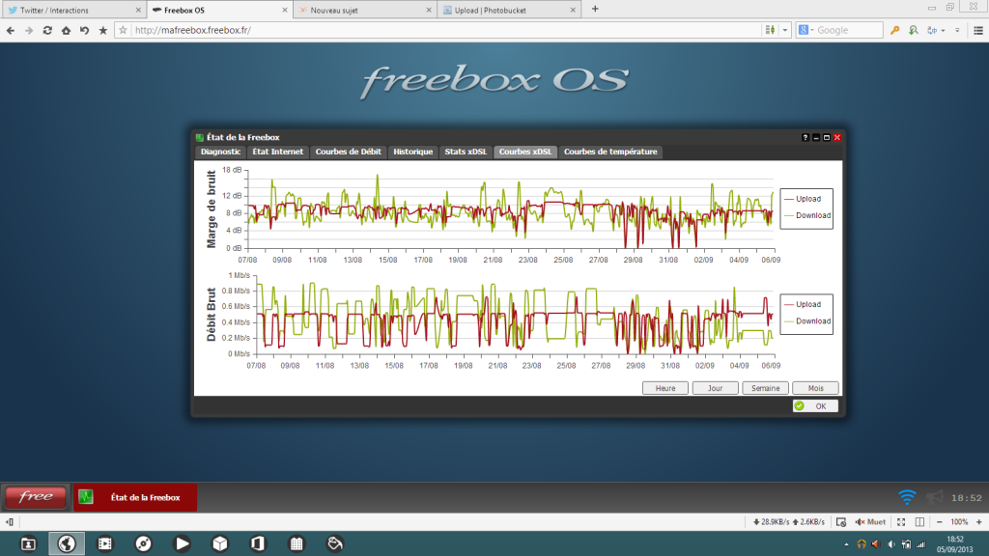This screenshot has height=556, width=989.
Task: Open the taskbar clock and date
Action: tap(955, 544)
